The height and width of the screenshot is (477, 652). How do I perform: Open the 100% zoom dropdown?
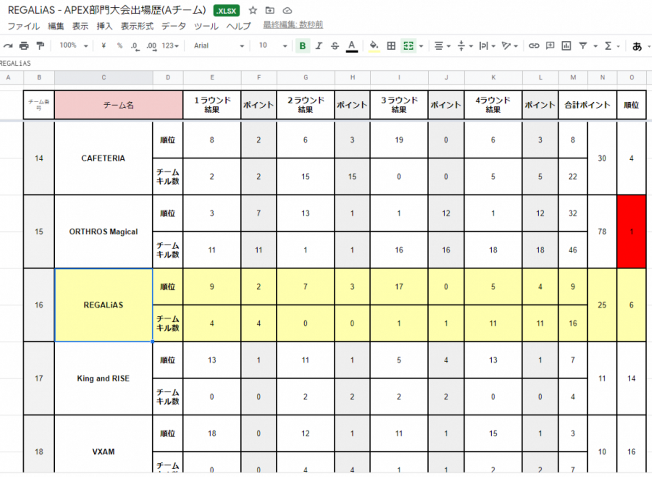(73, 46)
